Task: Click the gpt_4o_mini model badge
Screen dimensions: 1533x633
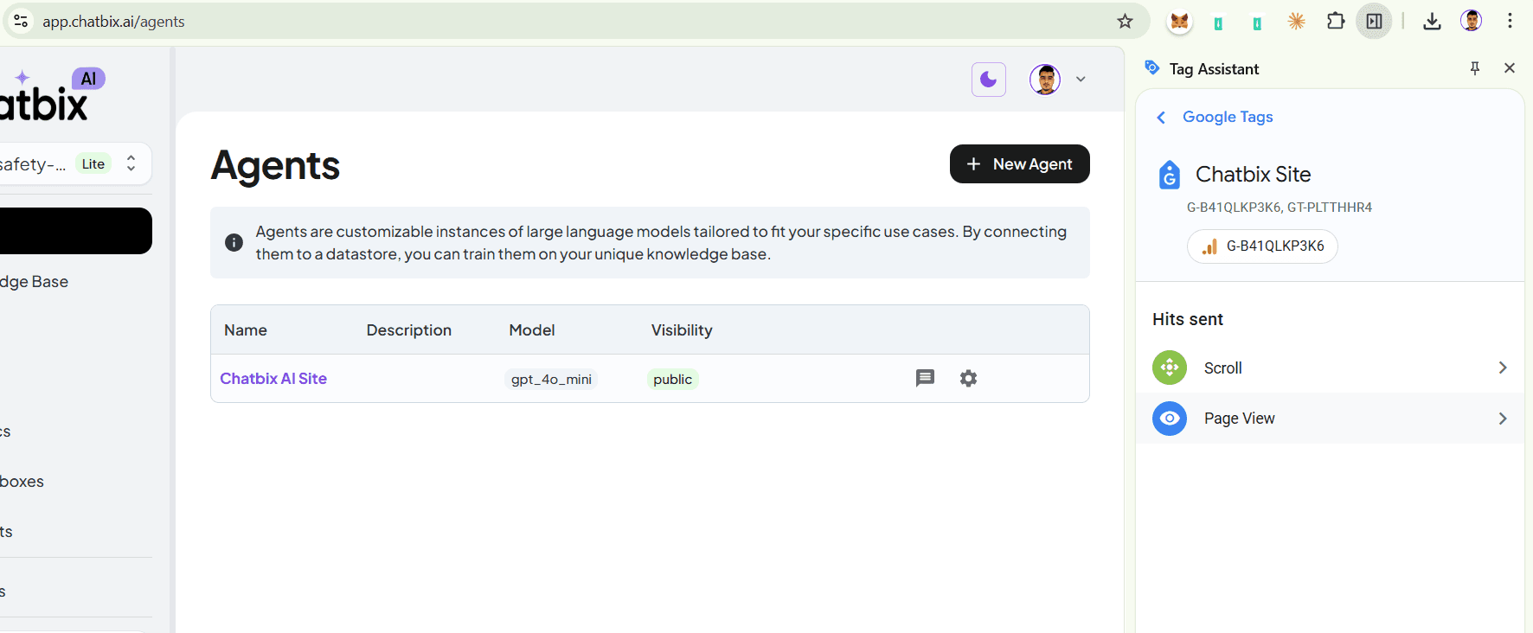Action: tap(551, 380)
